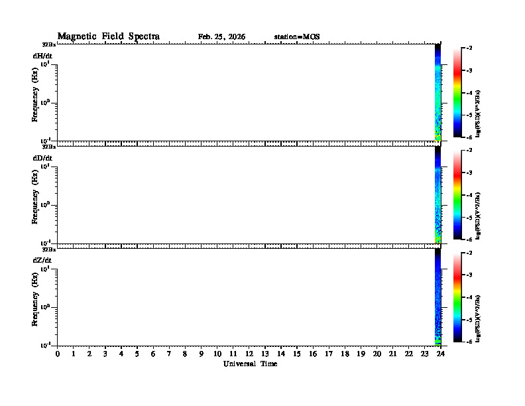The width and height of the screenshot is (525, 406).
Task: Click the hour "11" tick label
Action: (x=233, y=354)
